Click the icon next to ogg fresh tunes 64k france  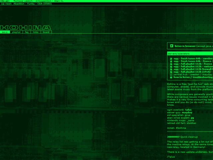171,62
